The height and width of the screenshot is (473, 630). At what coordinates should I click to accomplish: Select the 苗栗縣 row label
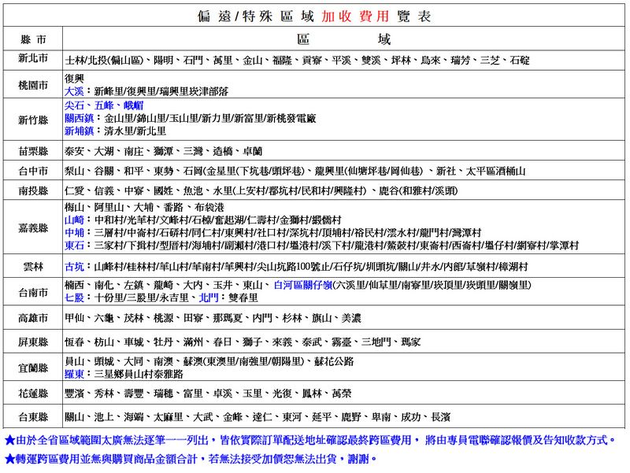click(x=33, y=150)
